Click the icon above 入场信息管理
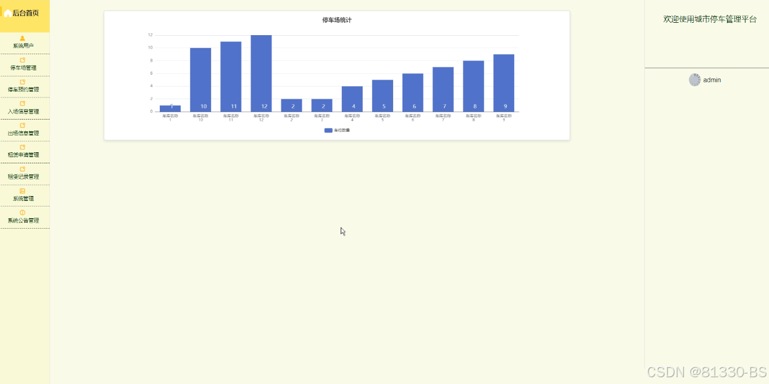 [23, 104]
